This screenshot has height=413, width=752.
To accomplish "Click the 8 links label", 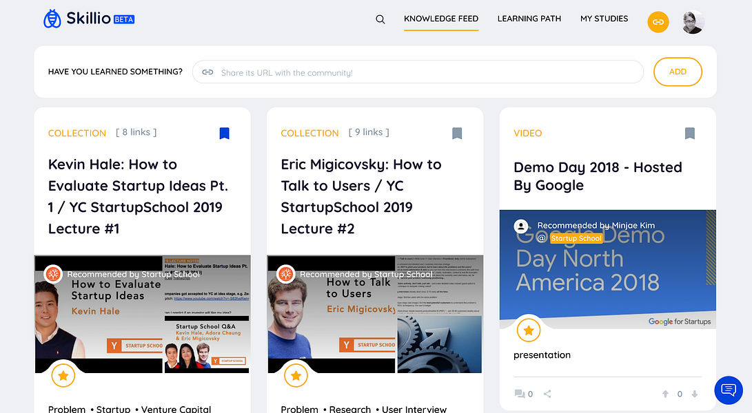I will pos(136,132).
